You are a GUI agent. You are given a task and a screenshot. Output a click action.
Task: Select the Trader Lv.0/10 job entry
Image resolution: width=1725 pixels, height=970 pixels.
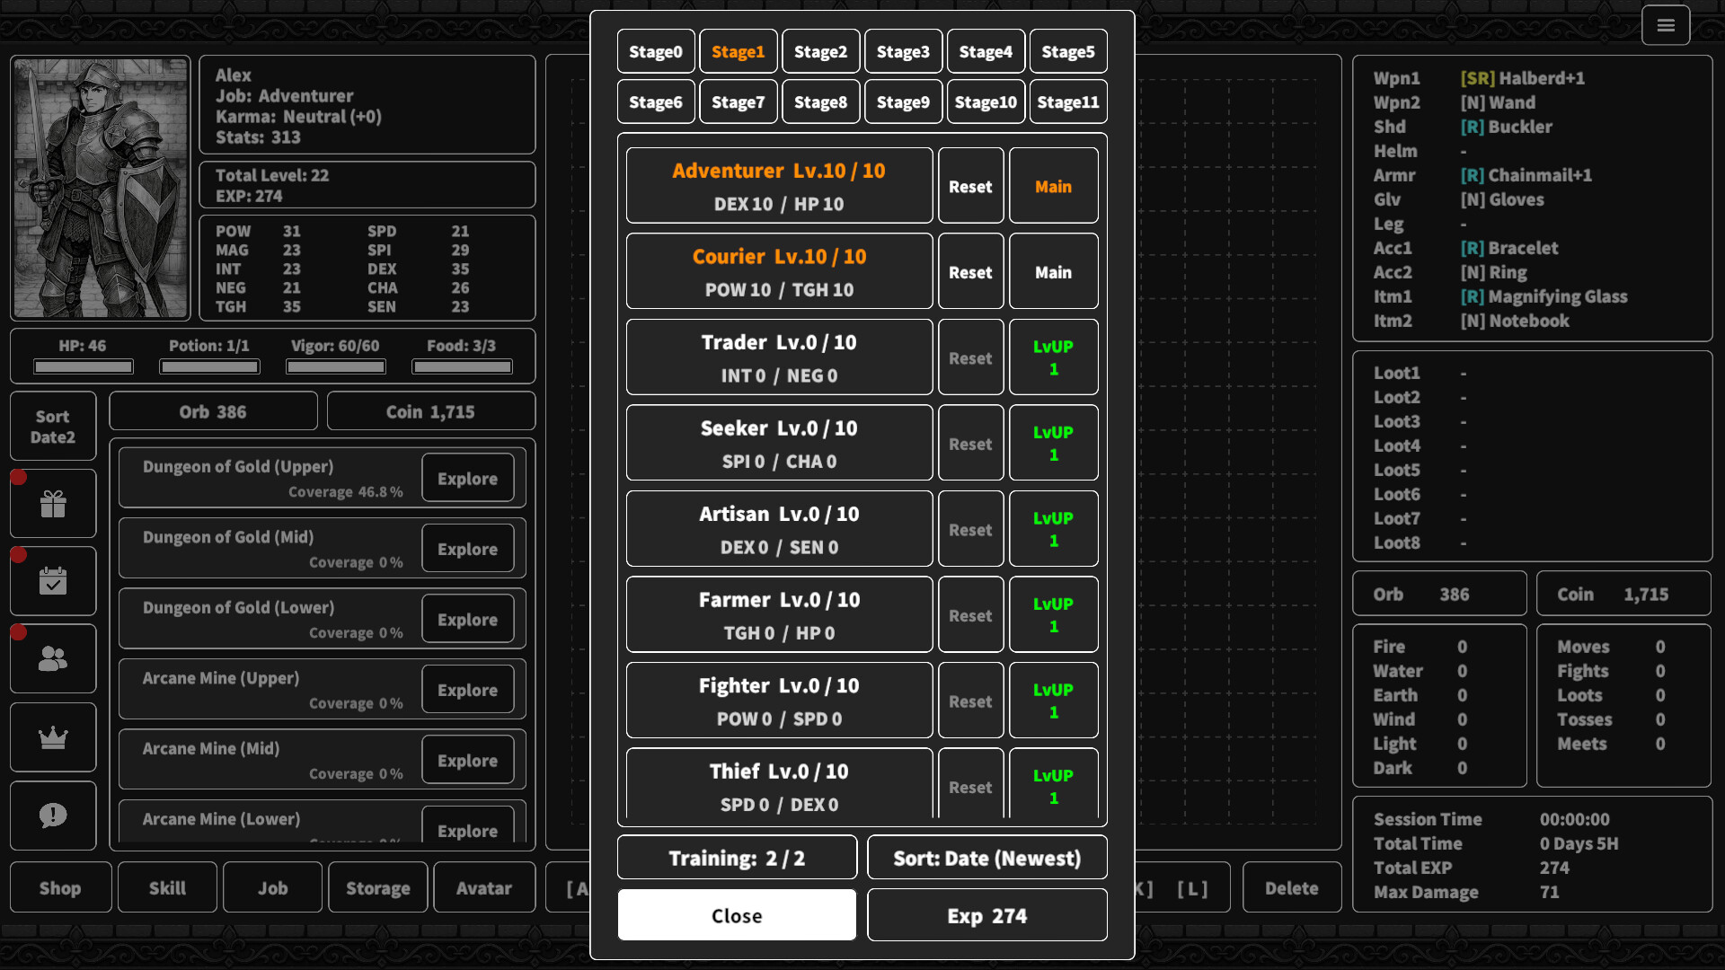click(779, 357)
